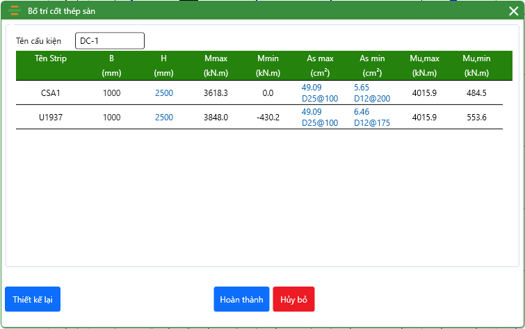Cancel using the Hủy bỏ button
The width and height of the screenshot is (525, 329).
pyautogui.click(x=293, y=299)
